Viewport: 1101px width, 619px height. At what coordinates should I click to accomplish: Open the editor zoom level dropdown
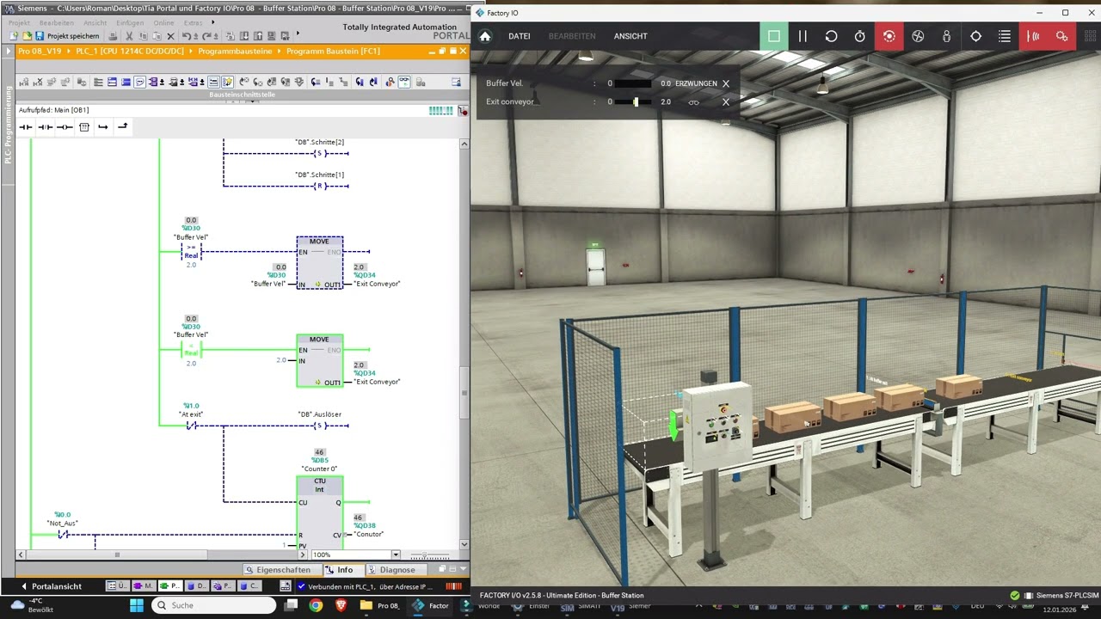pos(396,555)
